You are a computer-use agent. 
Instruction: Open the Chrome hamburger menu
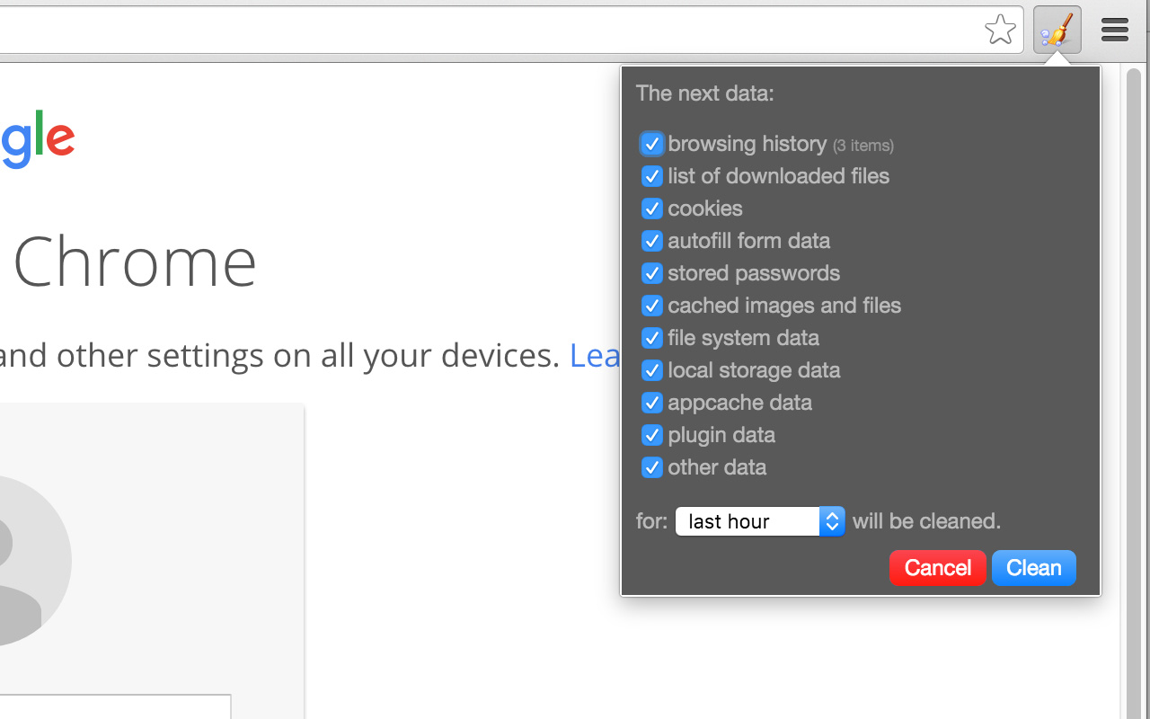point(1115,30)
